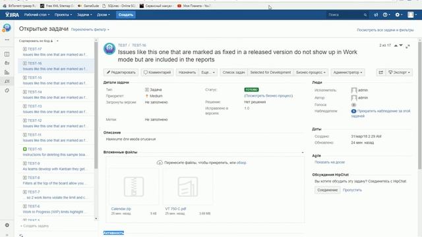
Task: Open the reports chart icon in the sidebar
Action: (7, 72)
